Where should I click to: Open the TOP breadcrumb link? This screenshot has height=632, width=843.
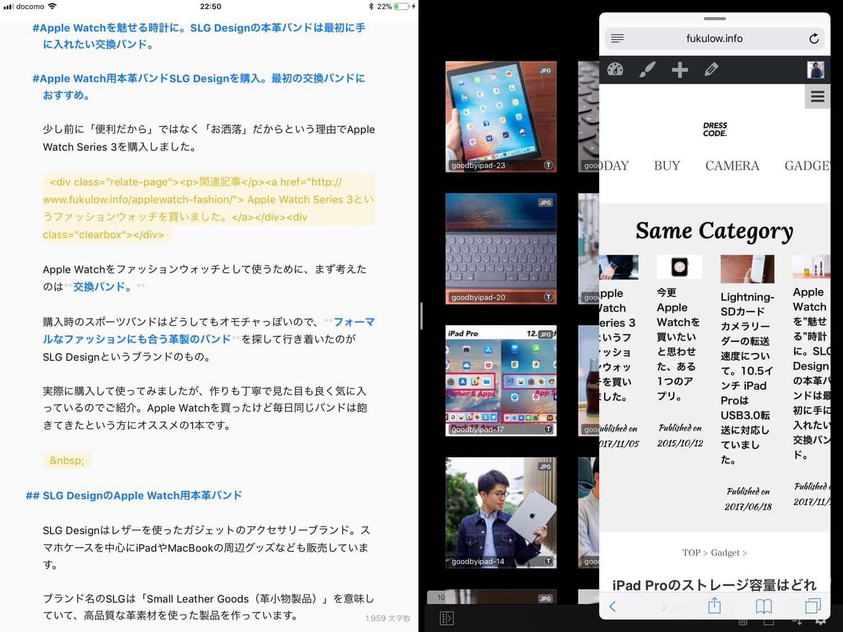691,553
